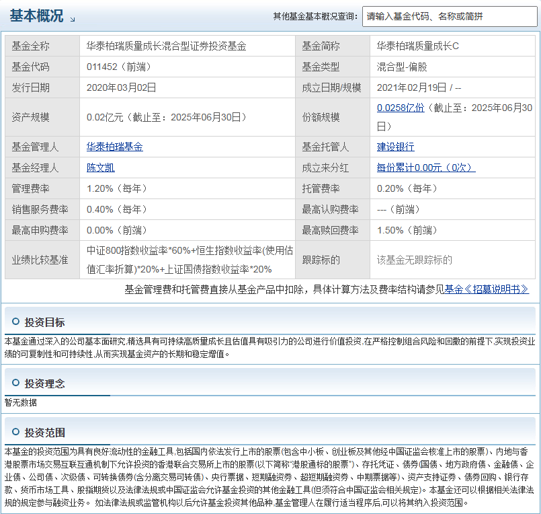Select the 跟踪标的 label cell
The image size is (541, 514).
pos(333,260)
